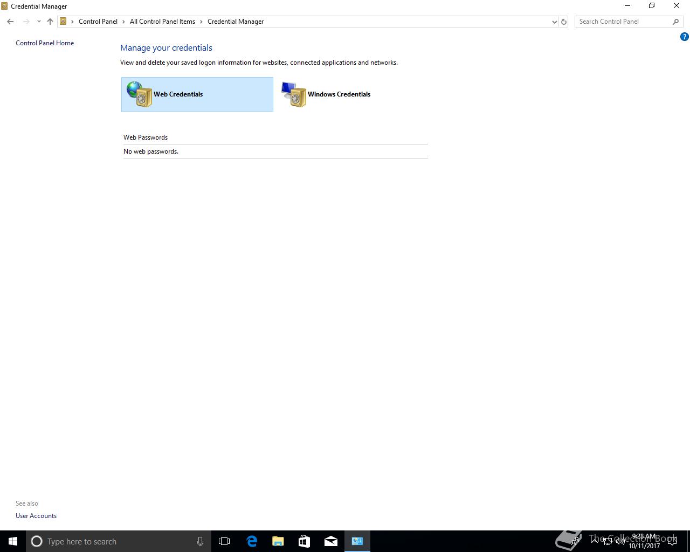Open the recent locations dropdown arrow

tap(39, 22)
